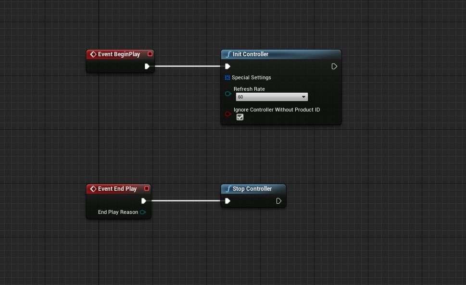Open the Refresh Rate dropdown showing 60
The width and height of the screenshot is (466, 285).
click(x=272, y=97)
